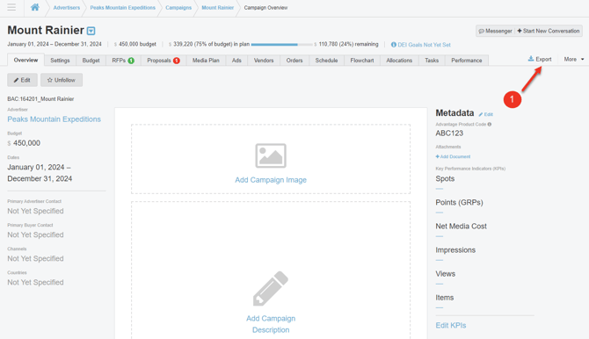
Task: Edit the Metadata section
Action: (x=486, y=114)
